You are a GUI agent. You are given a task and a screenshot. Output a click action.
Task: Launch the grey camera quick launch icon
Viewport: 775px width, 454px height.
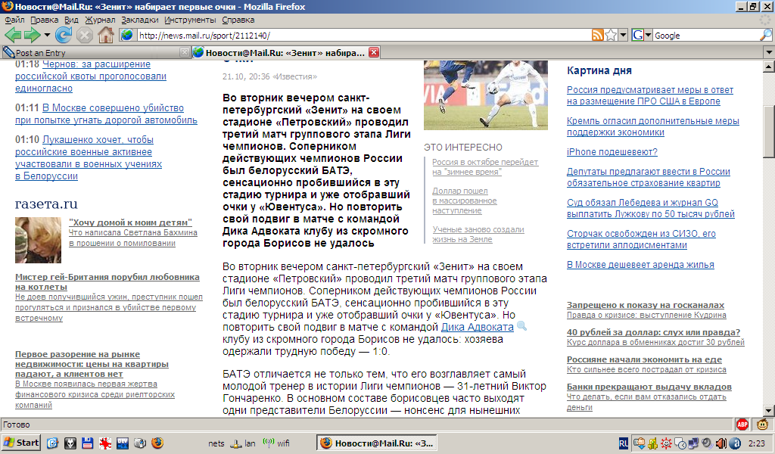(x=140, y=443)
